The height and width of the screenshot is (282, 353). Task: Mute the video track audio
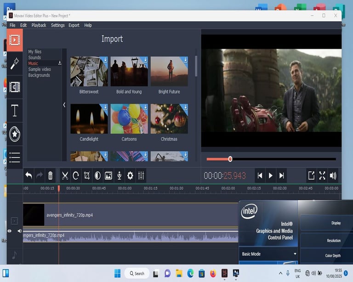pyautogui.click(x=20, y=231)
